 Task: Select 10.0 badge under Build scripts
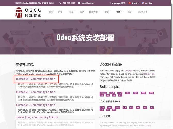click(151, 93)
